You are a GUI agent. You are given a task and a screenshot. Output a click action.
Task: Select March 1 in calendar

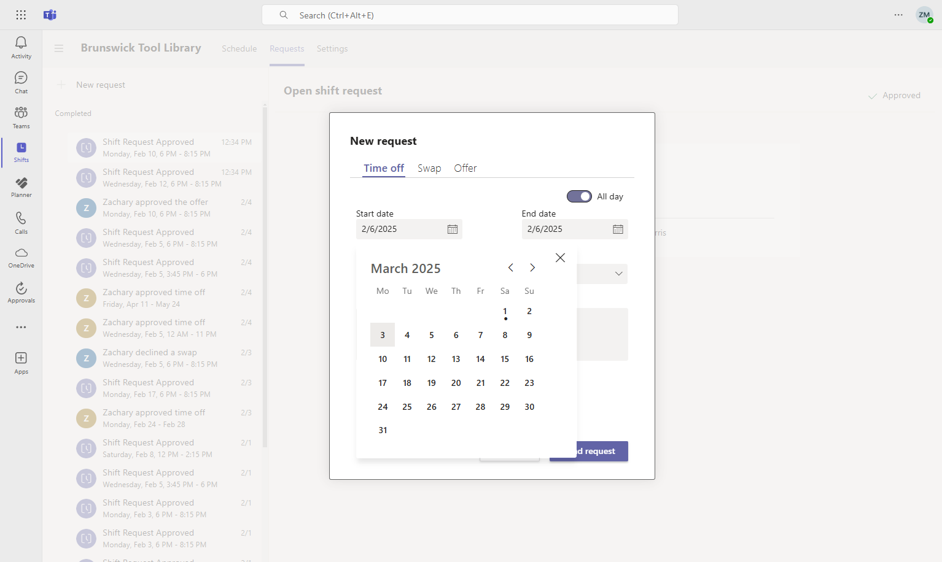(x=505, y=311)
